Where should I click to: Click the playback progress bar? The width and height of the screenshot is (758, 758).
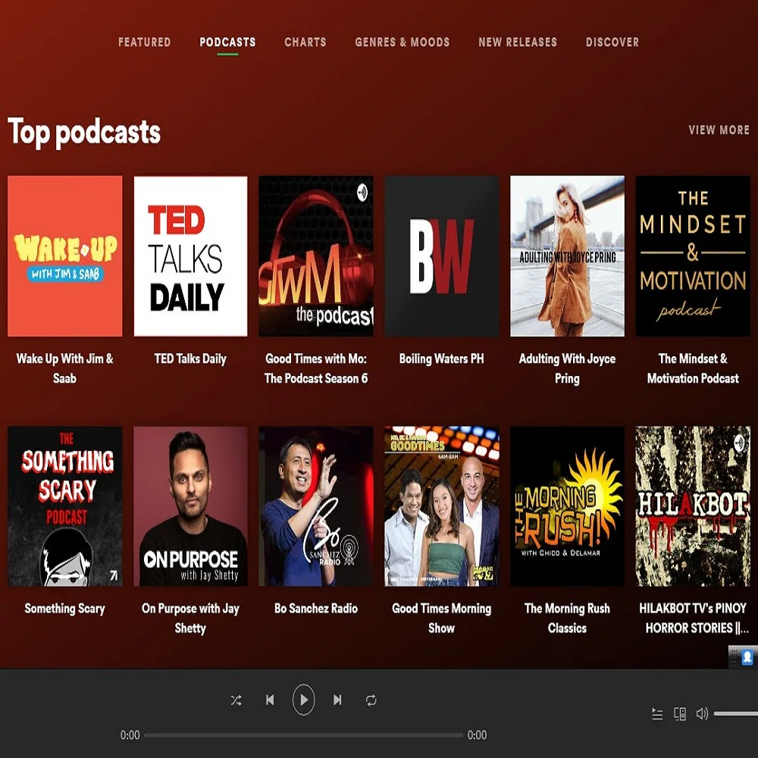click(x=304, y=735)
